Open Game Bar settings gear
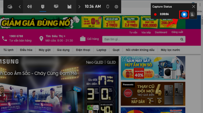Screen dimensions: 203x113 tap(116, 7)
